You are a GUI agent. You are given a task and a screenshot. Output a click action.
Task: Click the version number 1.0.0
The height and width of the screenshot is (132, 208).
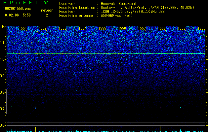(x=45, y=3)
